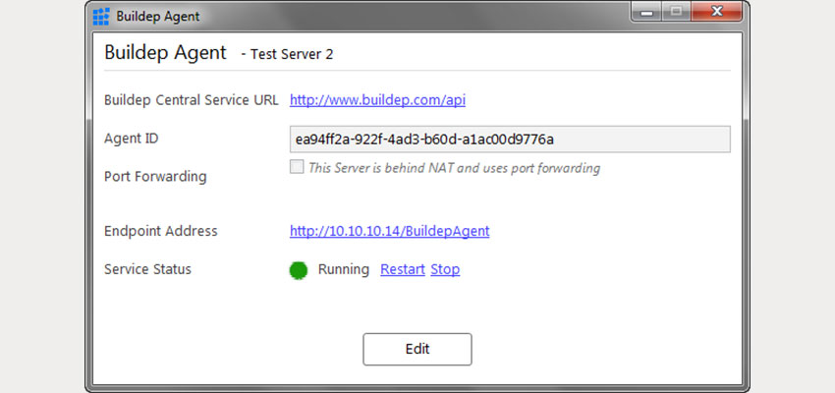
Task: Click the Agent ID label
Action: click(x=132, y=139)
